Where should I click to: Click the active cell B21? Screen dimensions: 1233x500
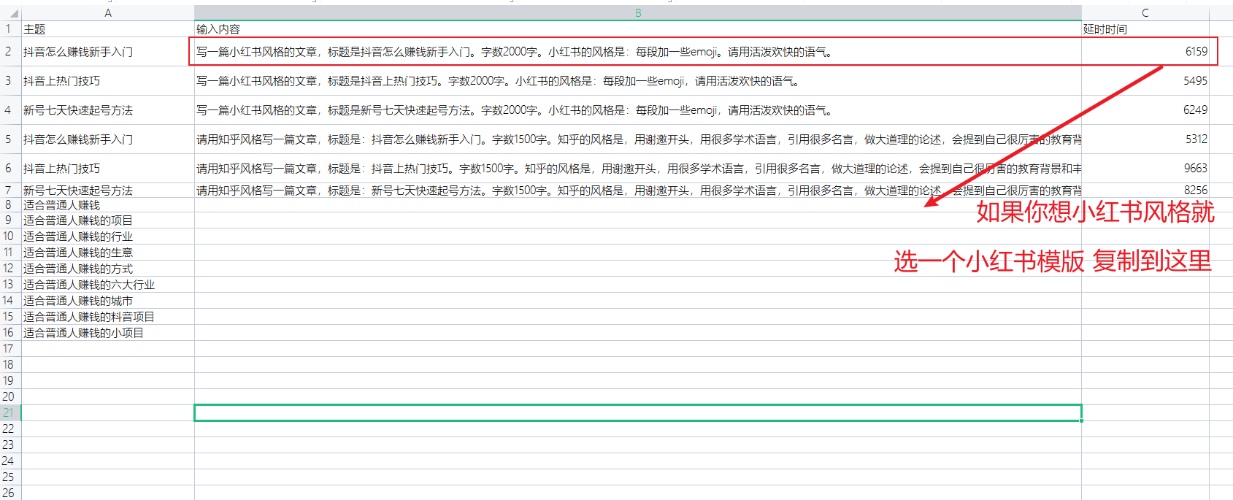(x=638, y=413)
